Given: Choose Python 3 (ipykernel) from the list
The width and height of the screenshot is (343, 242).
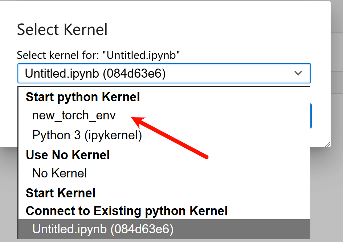Looking at the screenshot, I should pyautogui.click(x=164, y=135).
